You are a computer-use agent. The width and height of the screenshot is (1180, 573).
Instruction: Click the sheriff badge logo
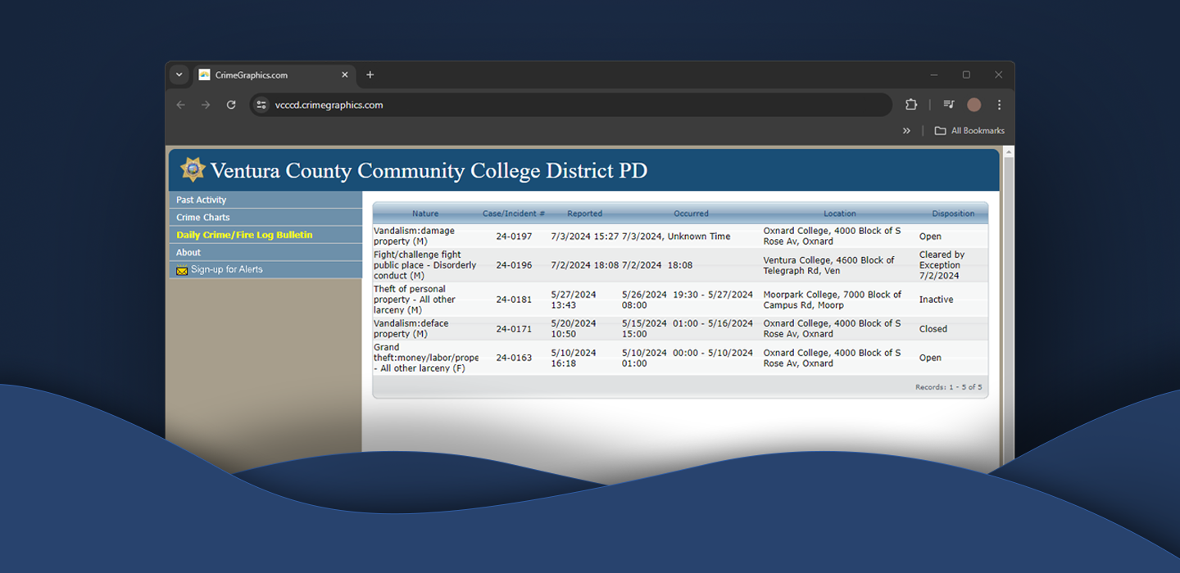pos(193,169)
